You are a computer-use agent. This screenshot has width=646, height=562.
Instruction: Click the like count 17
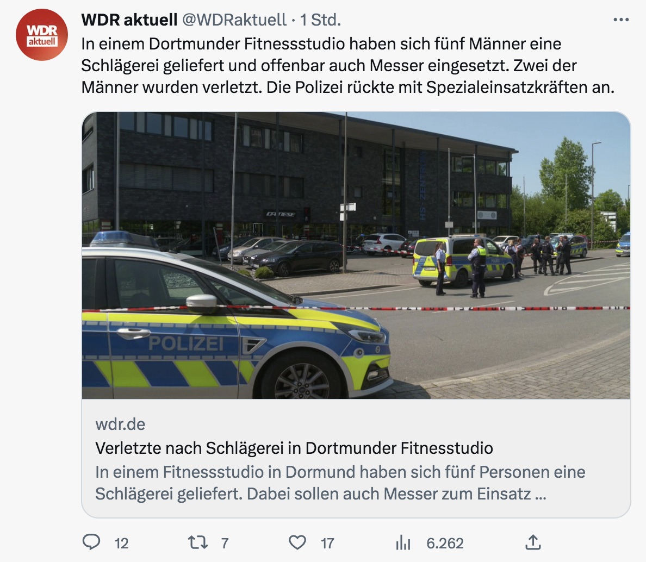327,544
